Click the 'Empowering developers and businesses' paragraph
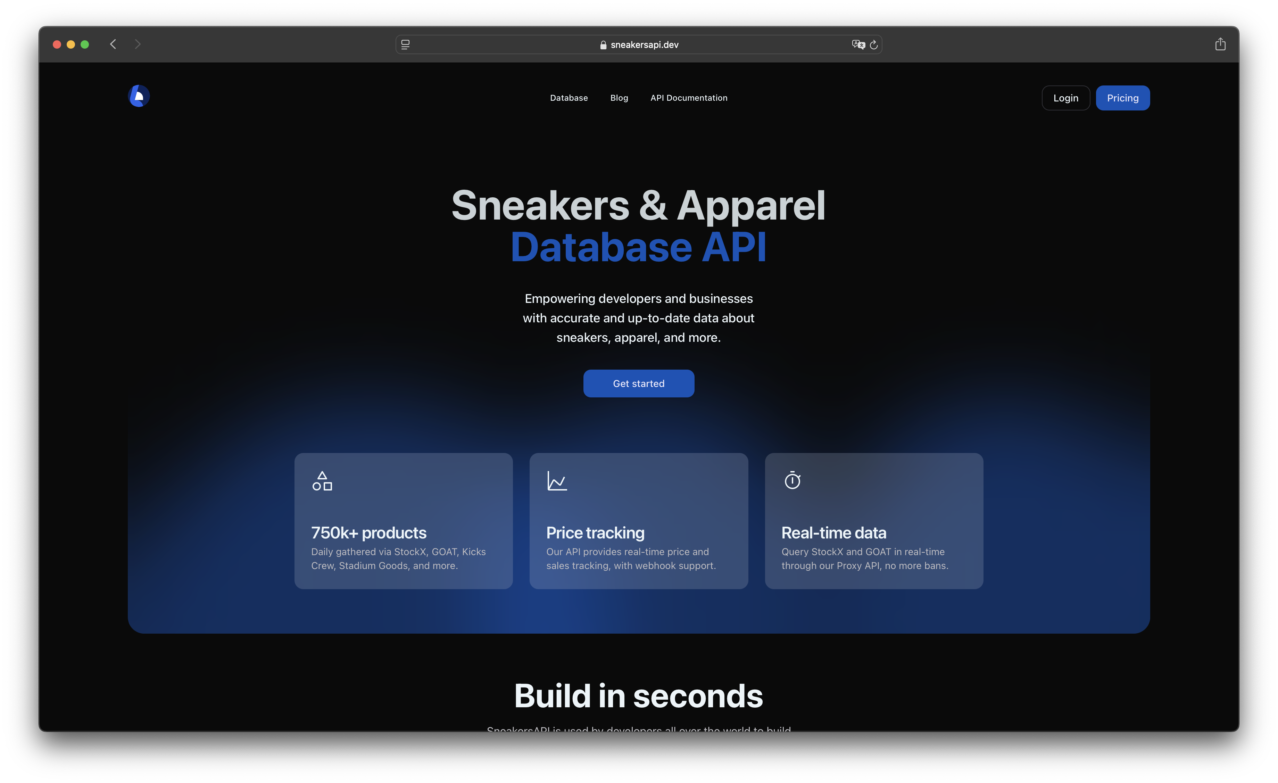1278x783 pixels. pyautogui.click(x=639, y=318)
